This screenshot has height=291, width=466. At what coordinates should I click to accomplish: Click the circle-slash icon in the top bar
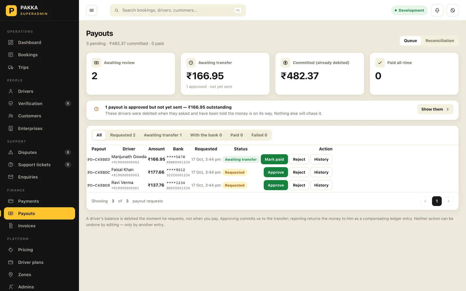tap(453, 10)
